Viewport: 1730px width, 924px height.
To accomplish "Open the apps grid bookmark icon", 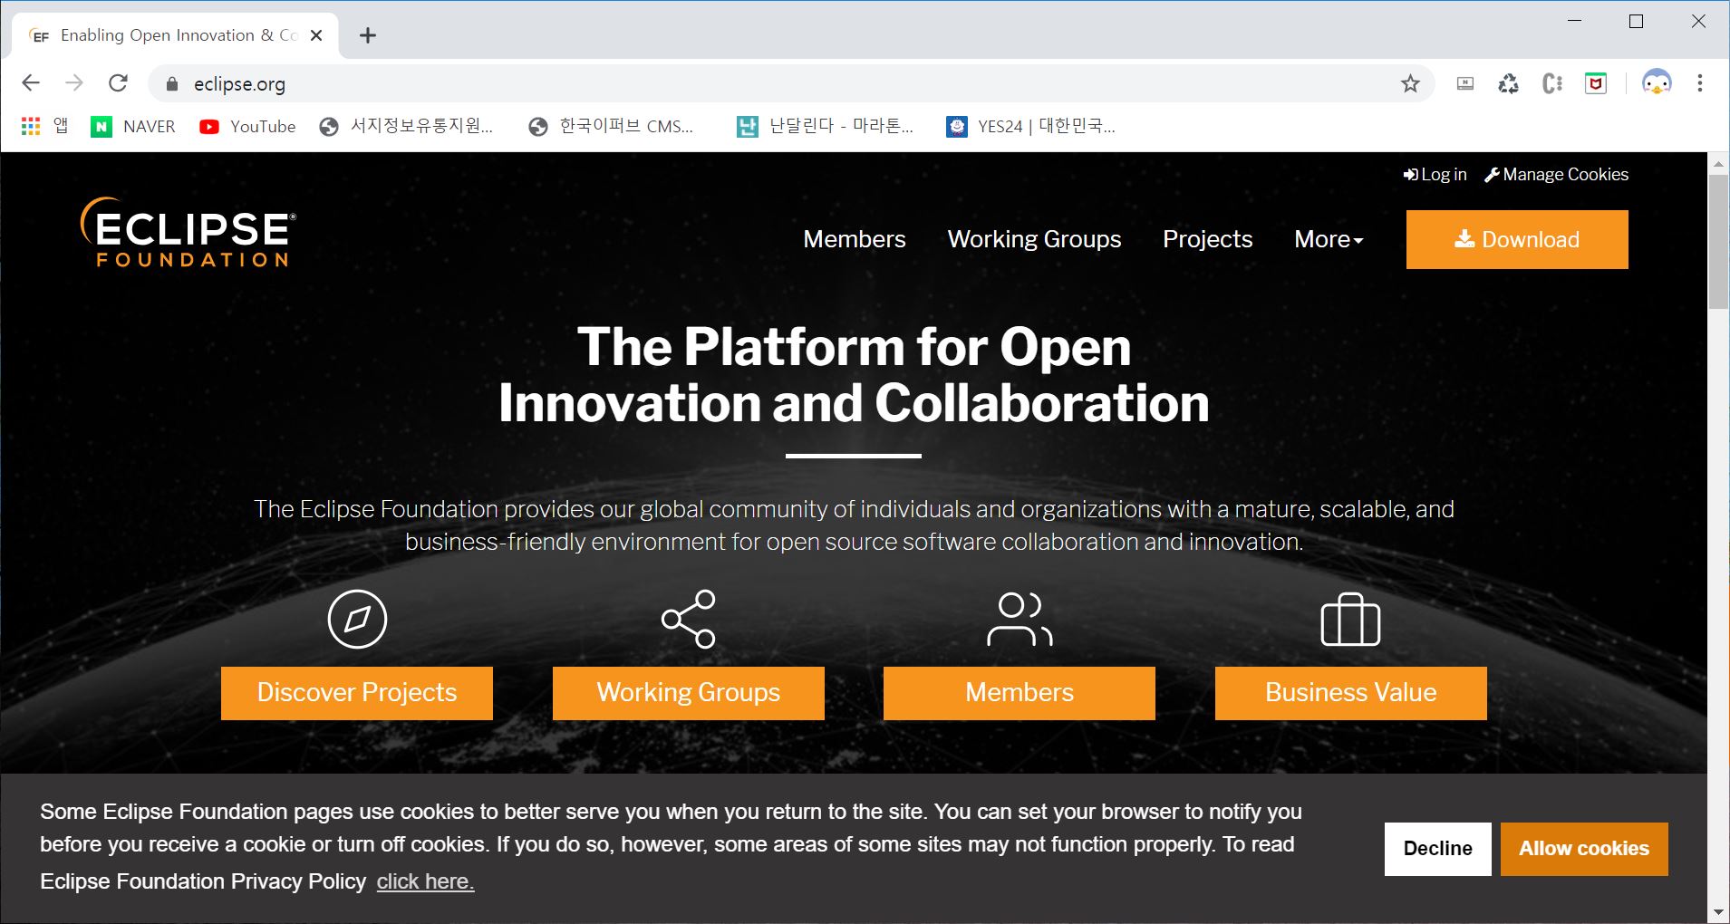I will (x=31, y=126).
